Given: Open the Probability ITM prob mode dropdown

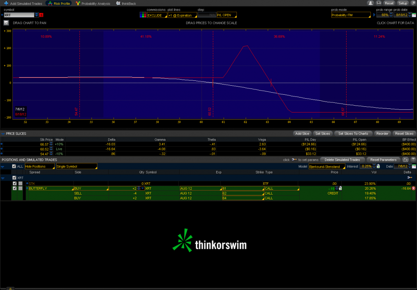Looking at the screenshot, I should click(x=351, y=15).
